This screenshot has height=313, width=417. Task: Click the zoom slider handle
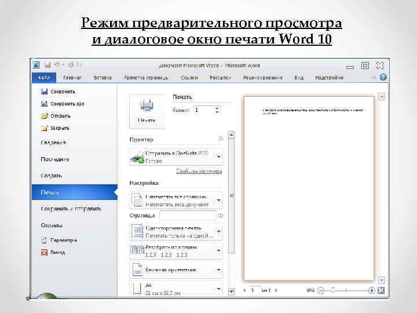332,290
